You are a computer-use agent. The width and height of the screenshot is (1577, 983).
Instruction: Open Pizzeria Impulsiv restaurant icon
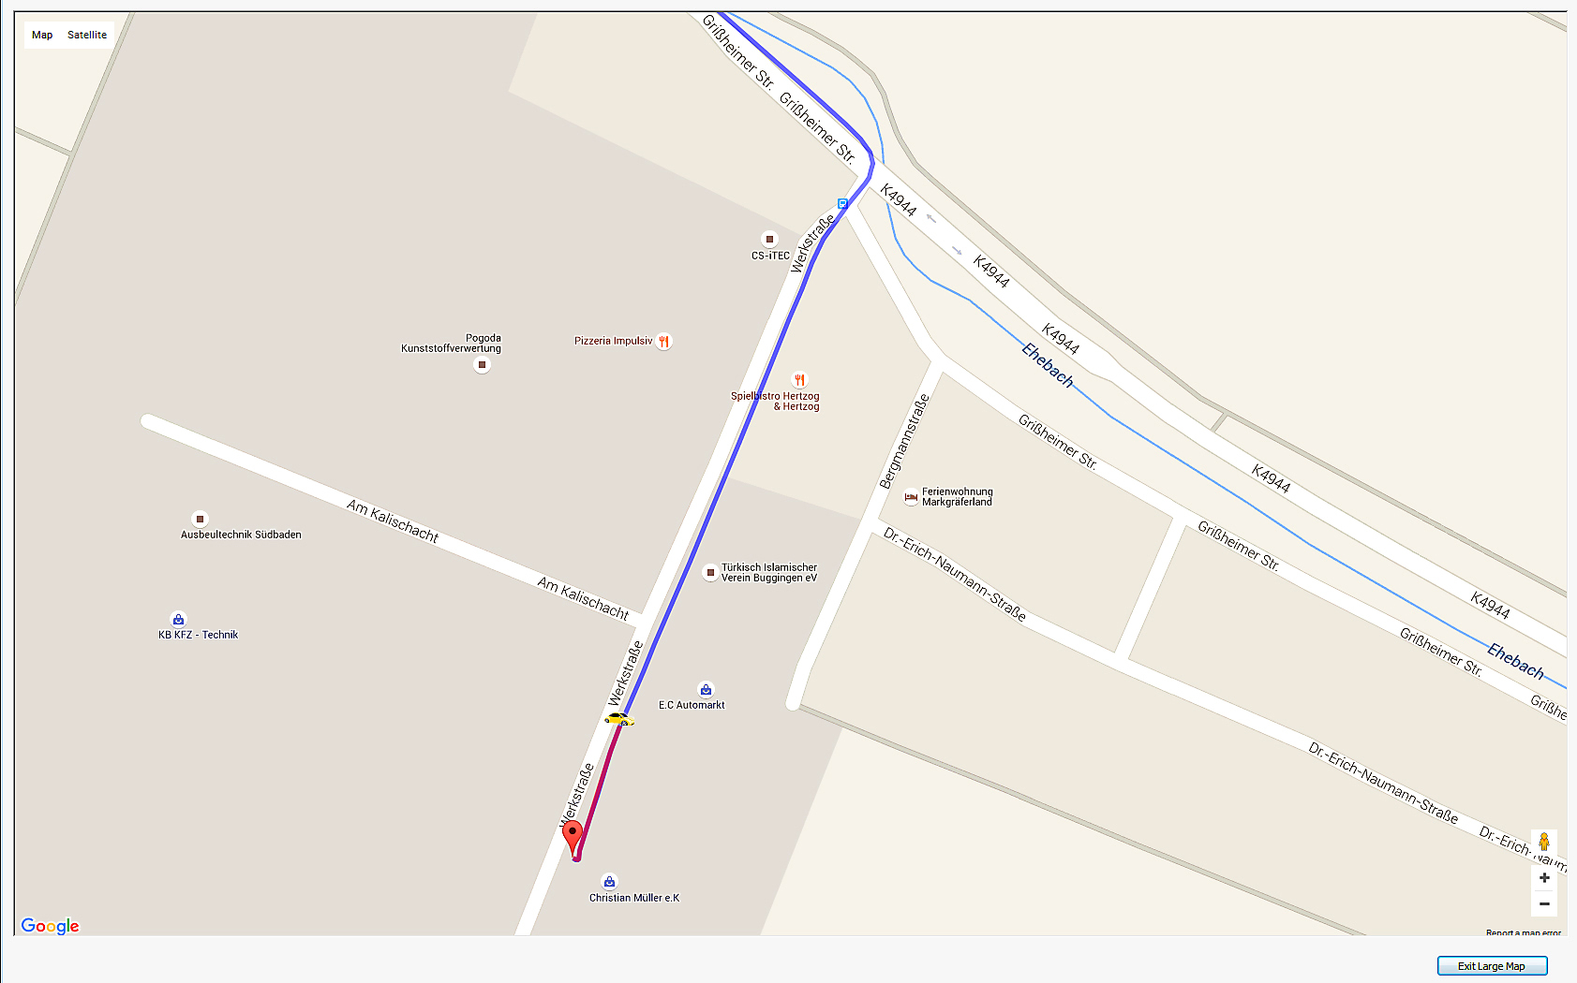pyautogui.click(x=664, y=342)
